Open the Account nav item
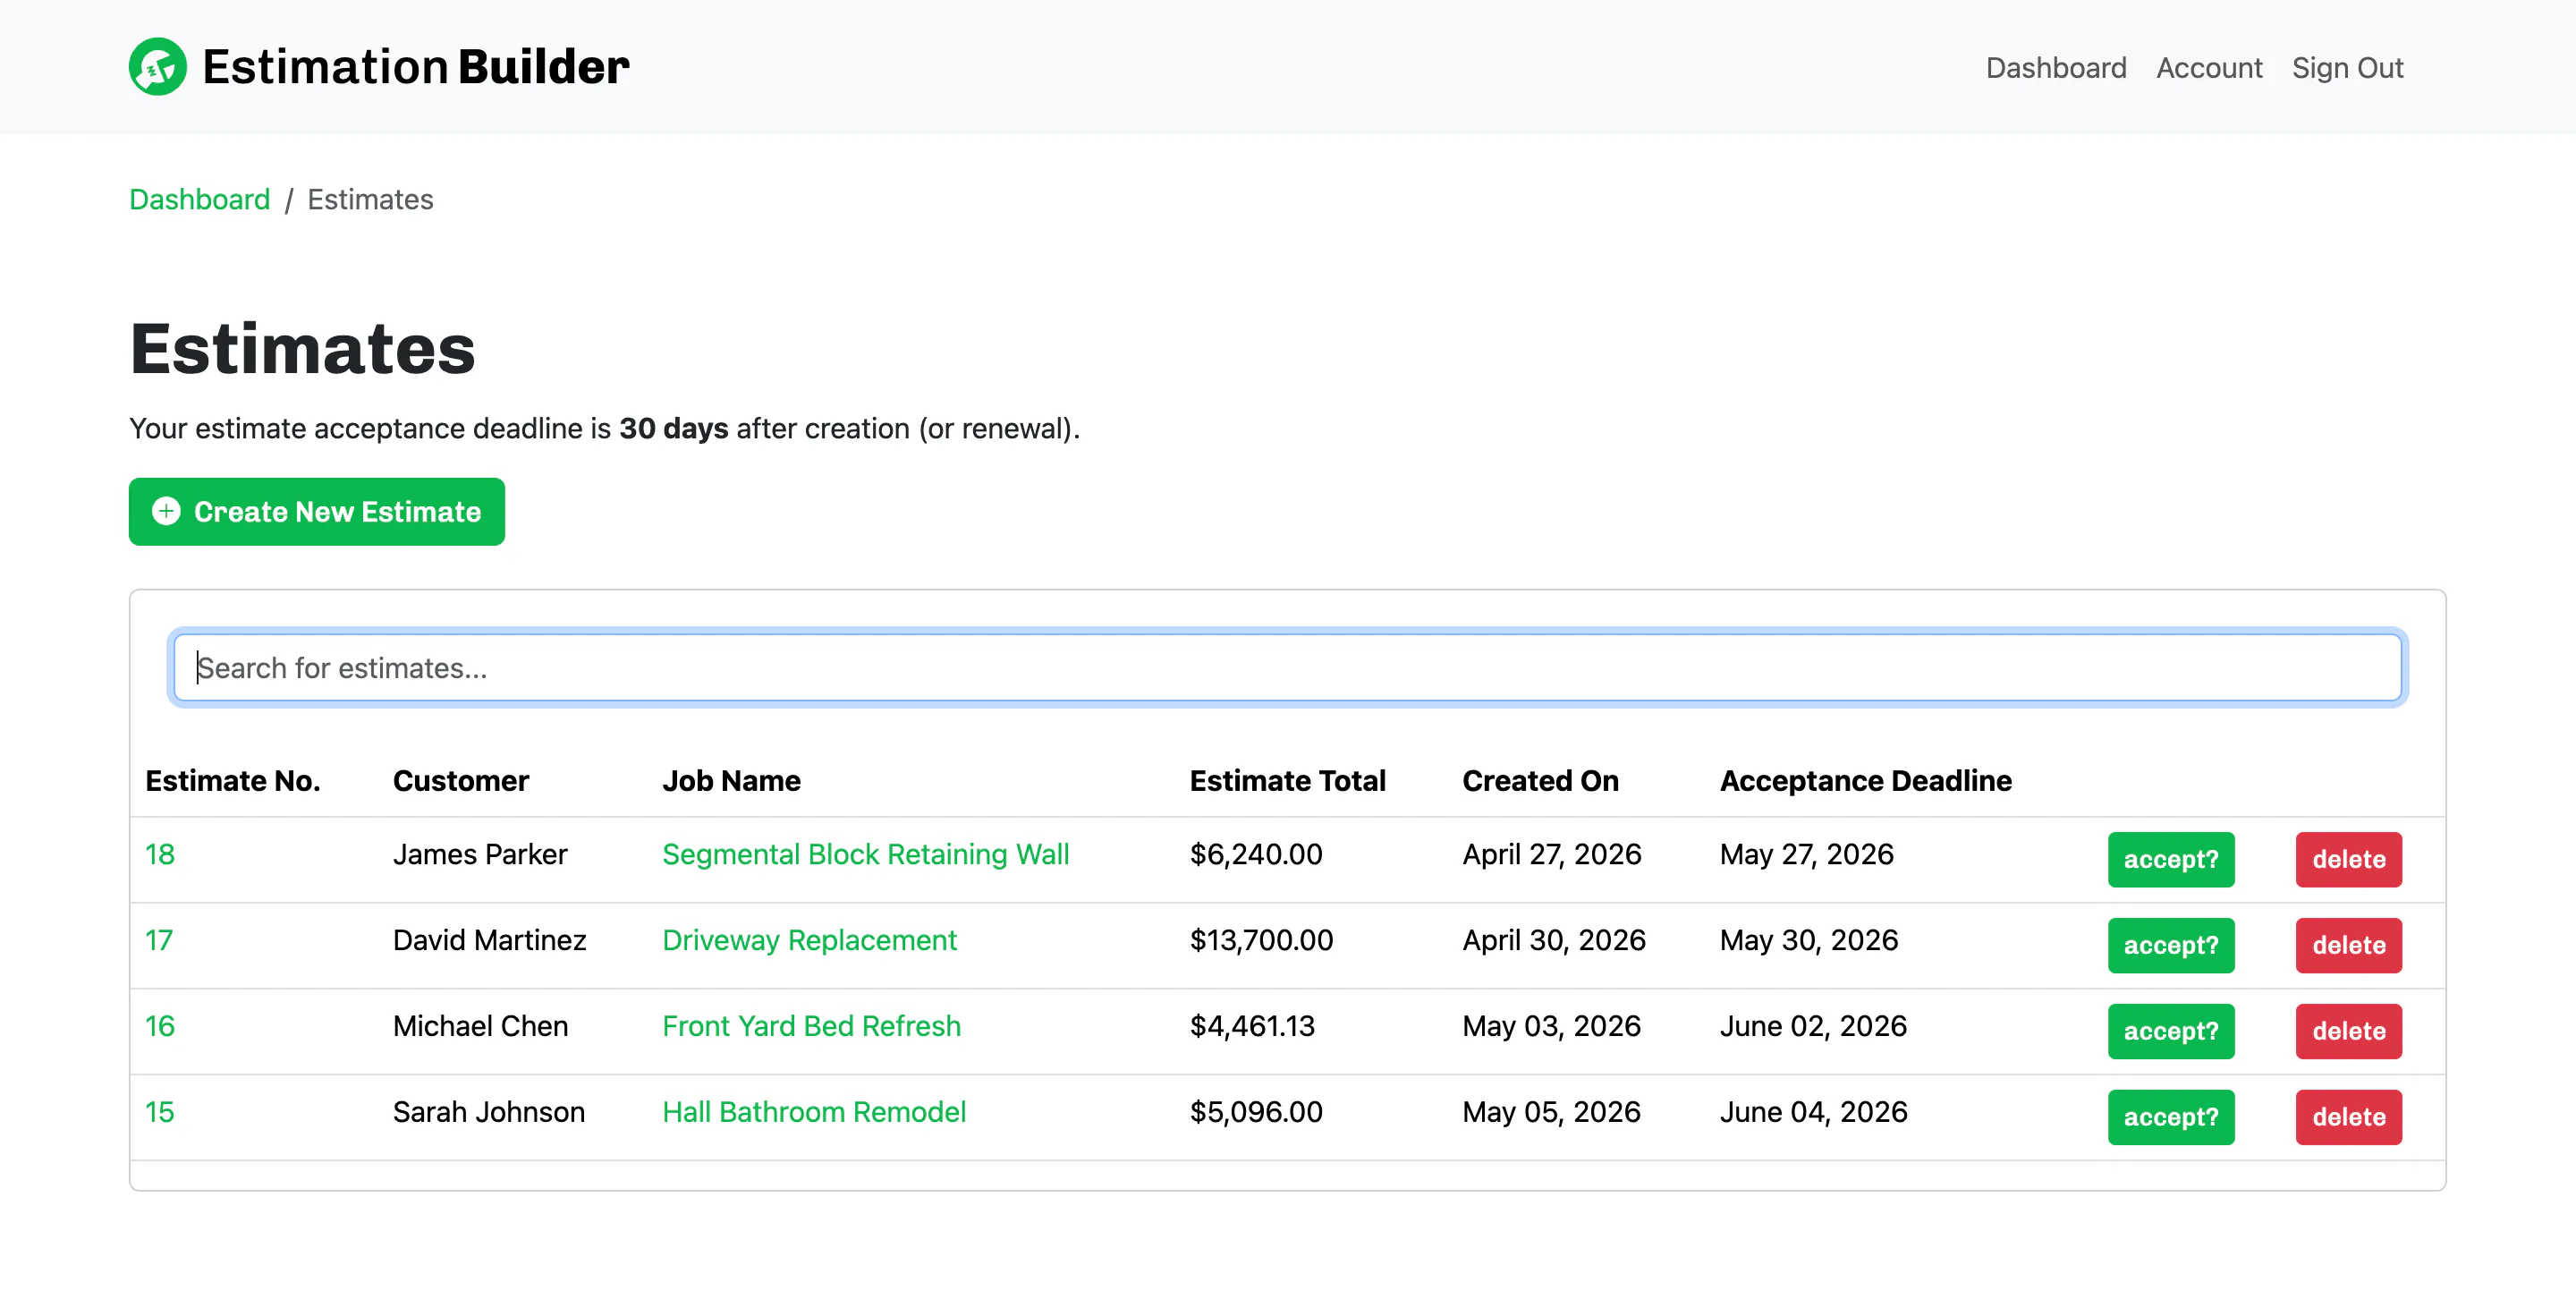 pyautogui.click(x=2209, y=67)
